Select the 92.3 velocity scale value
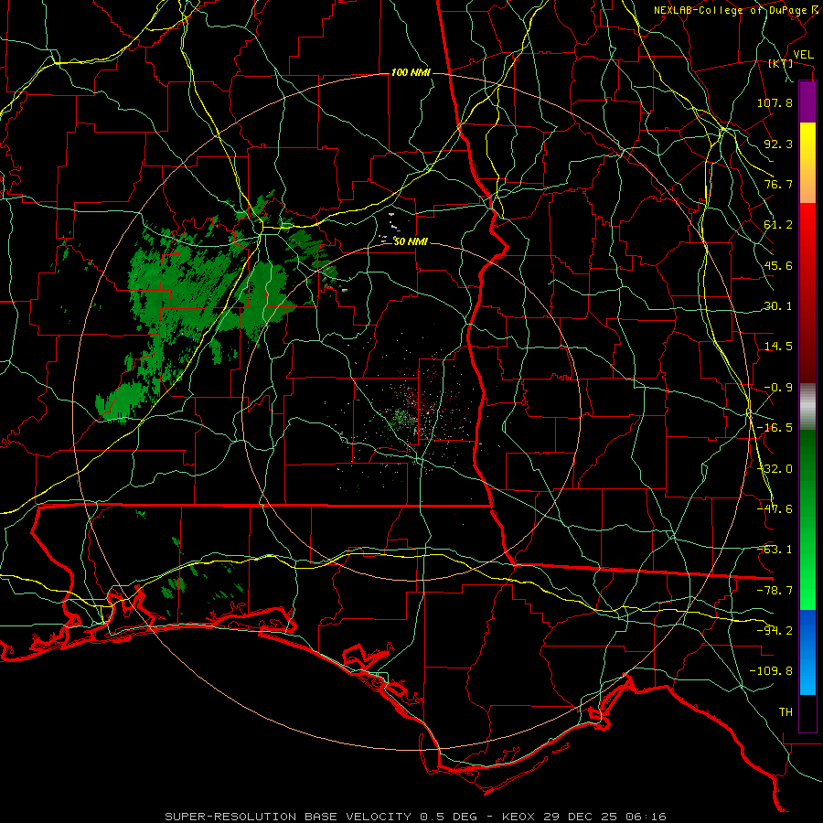Screen dimensions: 823x823 click(x=778, y=144)
